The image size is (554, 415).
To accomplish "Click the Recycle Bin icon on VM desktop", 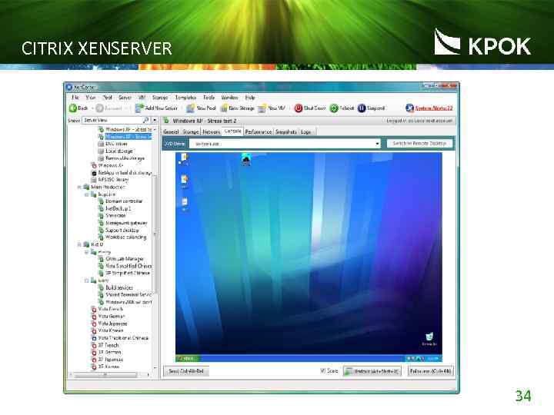I will point(429,336).
